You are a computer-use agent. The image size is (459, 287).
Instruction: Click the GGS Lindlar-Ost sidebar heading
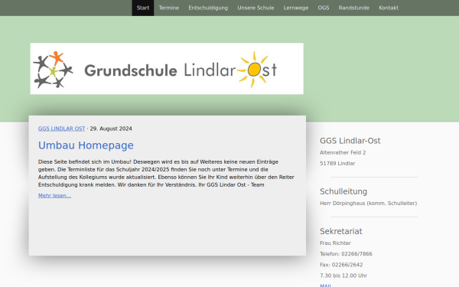[x=350, y=141]
